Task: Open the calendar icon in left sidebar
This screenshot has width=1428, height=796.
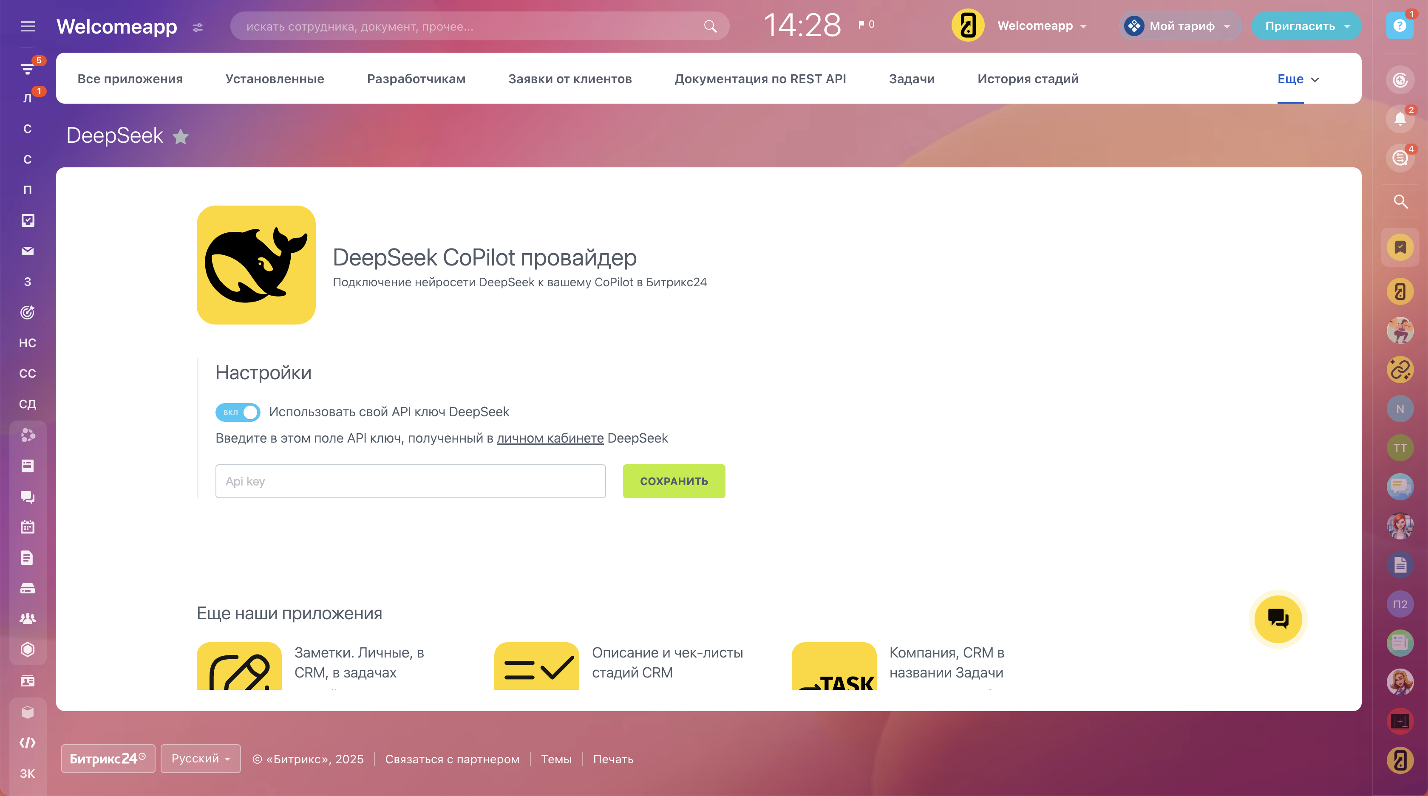Action: pos(28,527)
